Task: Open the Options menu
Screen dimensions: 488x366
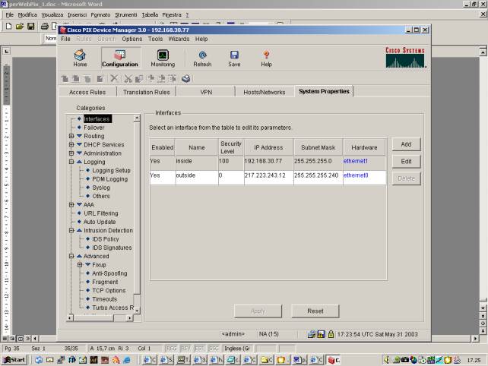Action: (132, 39)
